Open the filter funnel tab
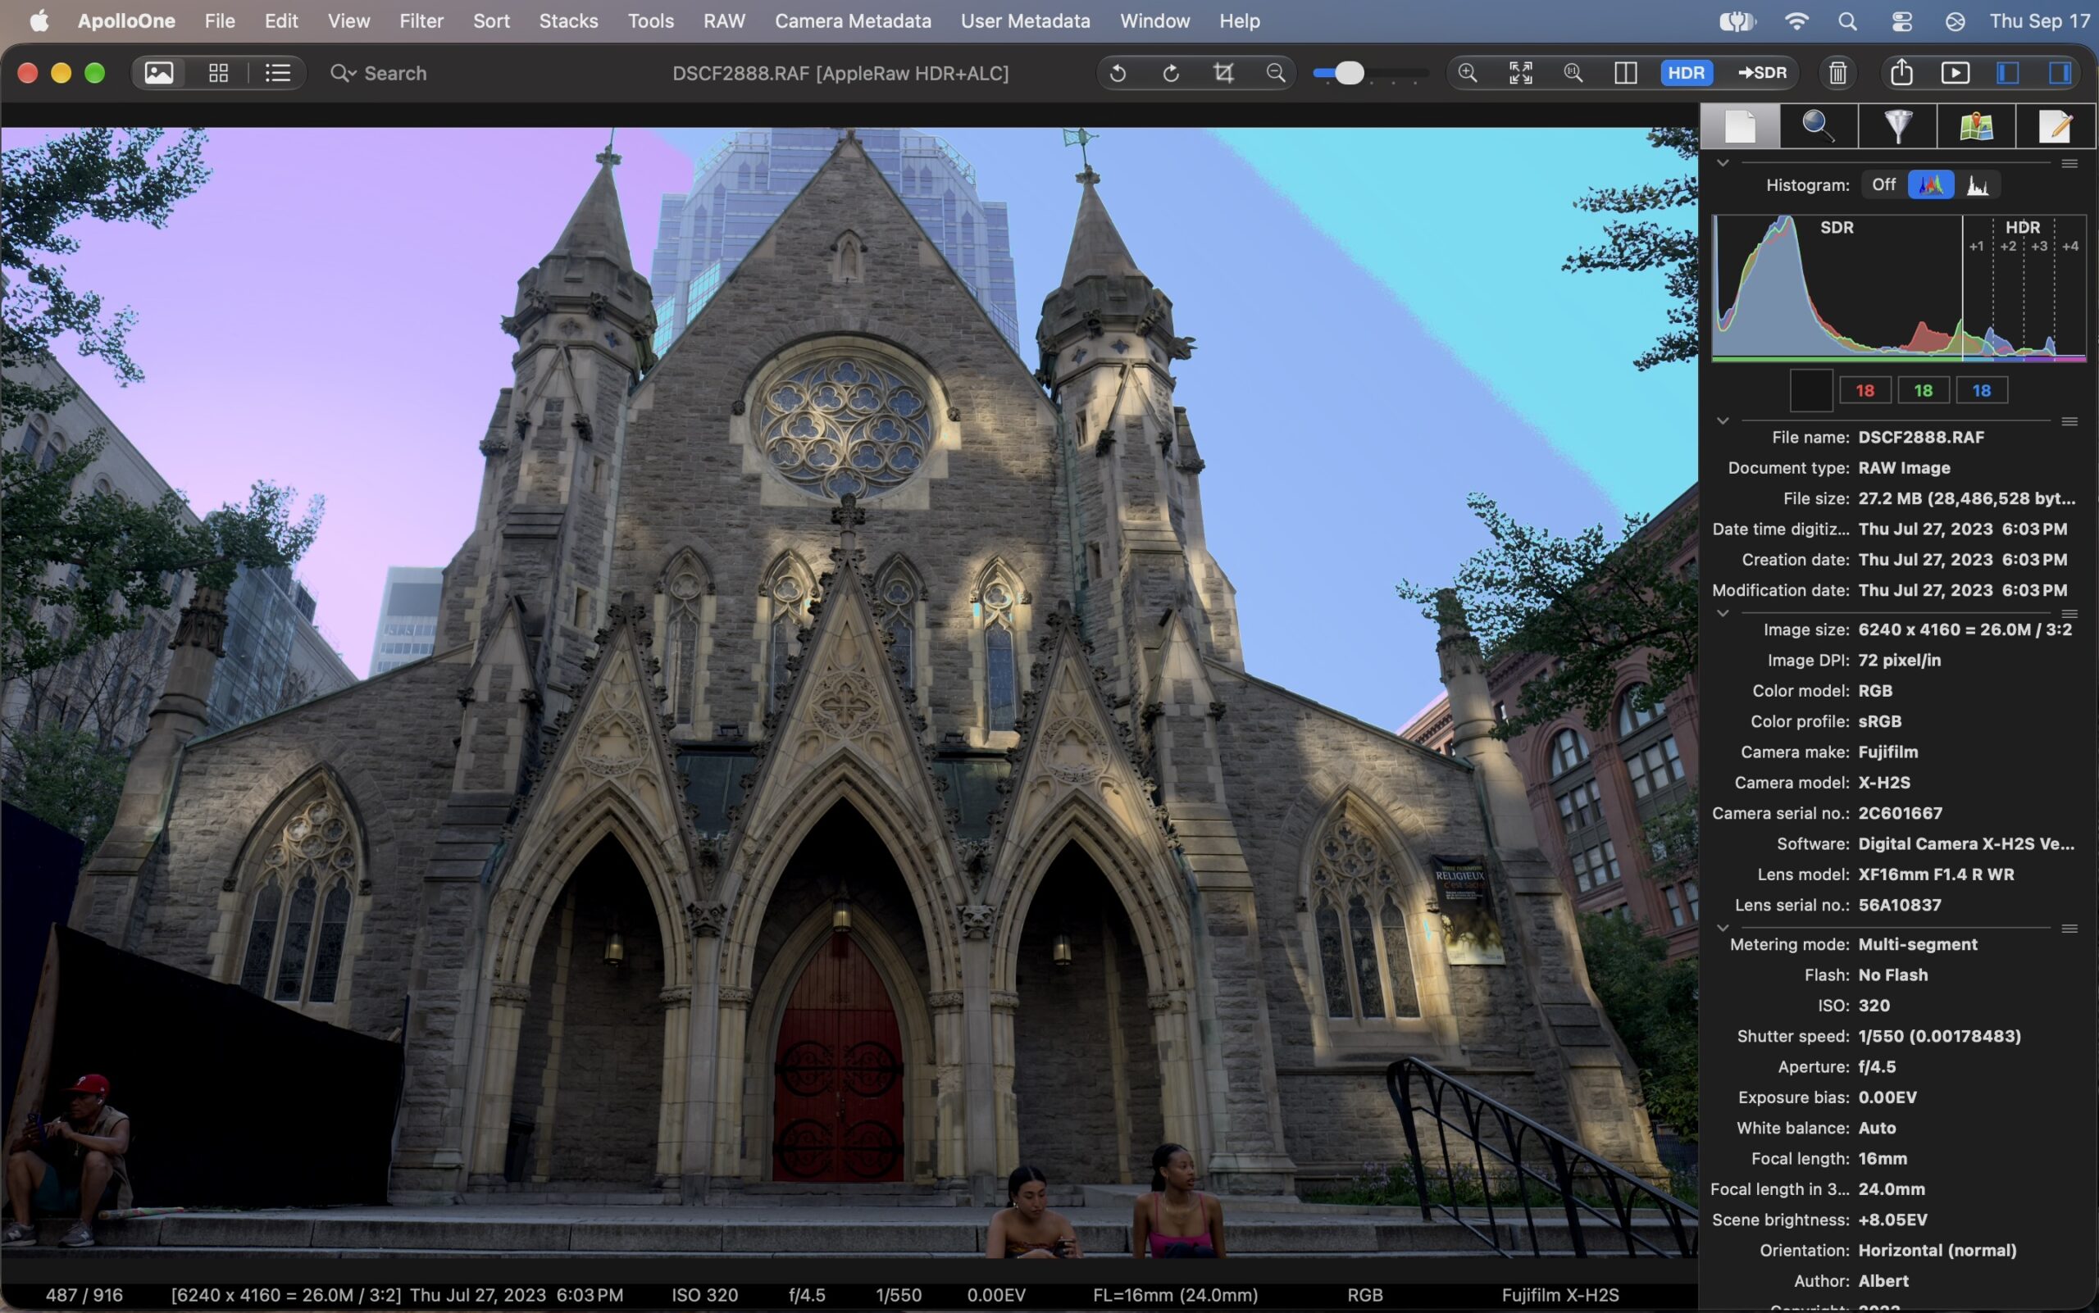Viewport: 2099px width, 1313px height. pyautogui.click(x=1897, y=127)
